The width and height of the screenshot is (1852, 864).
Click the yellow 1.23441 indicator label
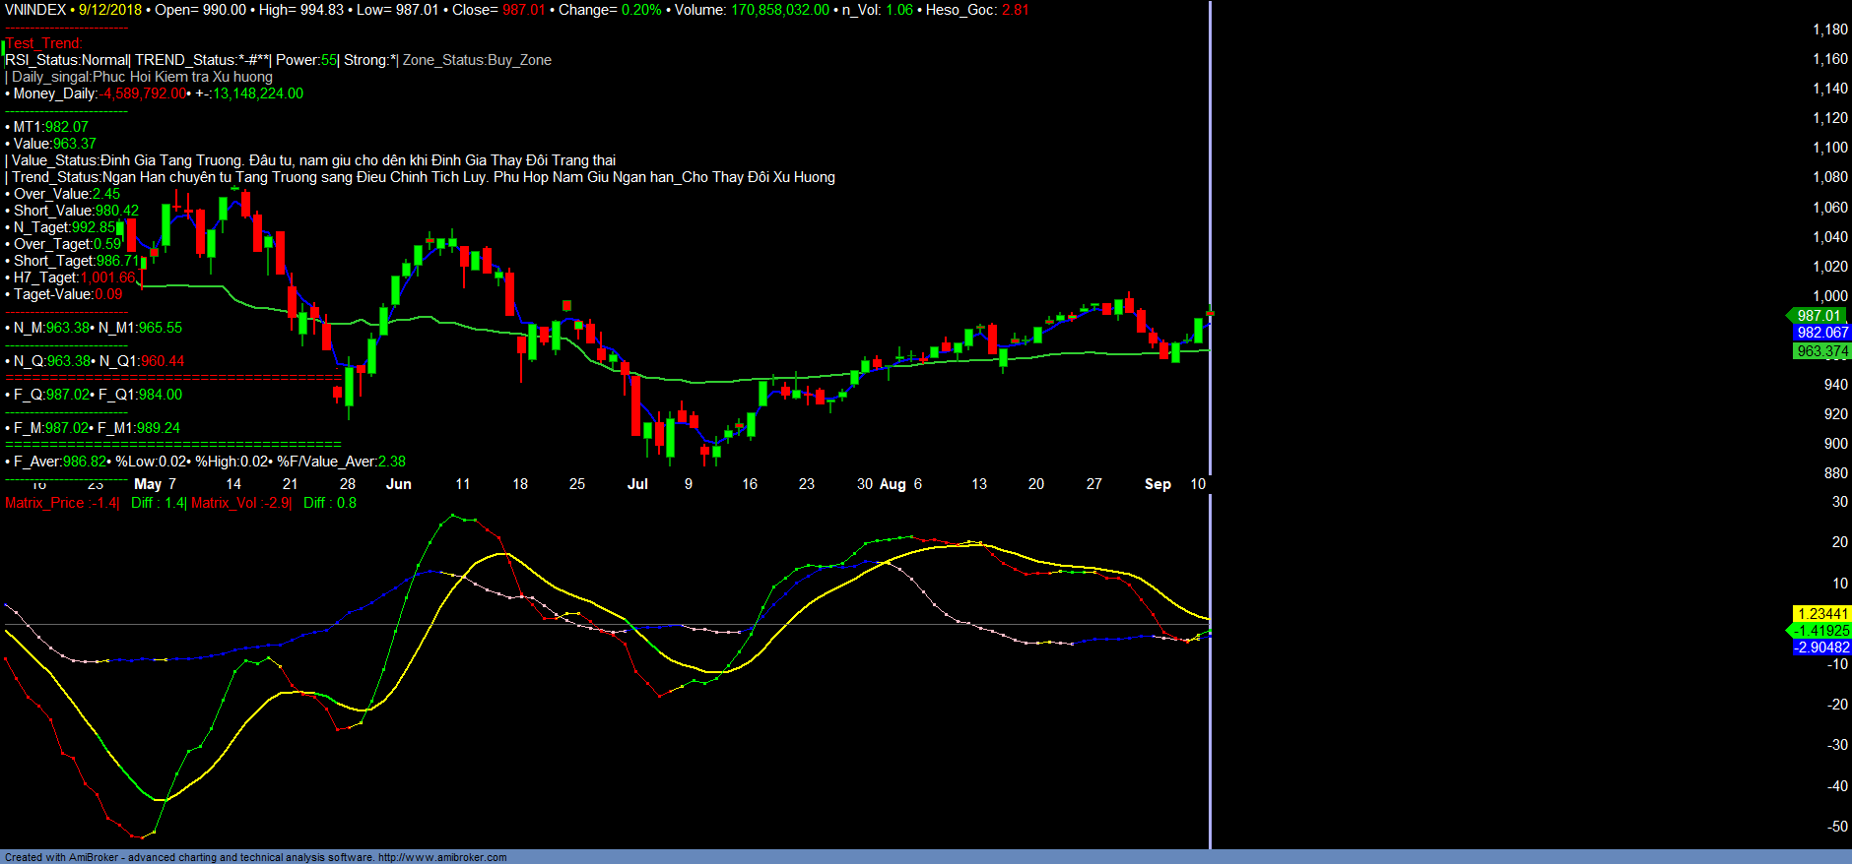[x=1821, y=614]
